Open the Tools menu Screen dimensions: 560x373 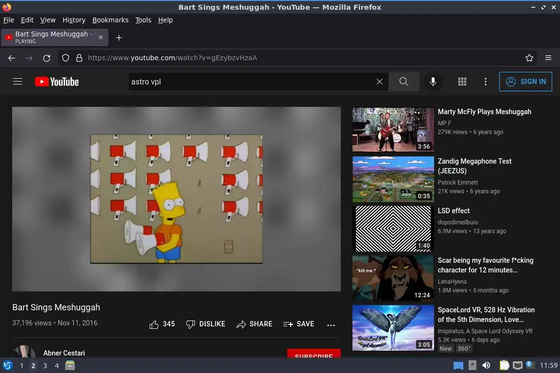(143, 20)
